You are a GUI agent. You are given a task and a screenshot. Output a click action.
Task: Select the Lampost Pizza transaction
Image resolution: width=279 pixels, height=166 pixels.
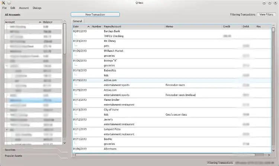(x=172, y=129)
